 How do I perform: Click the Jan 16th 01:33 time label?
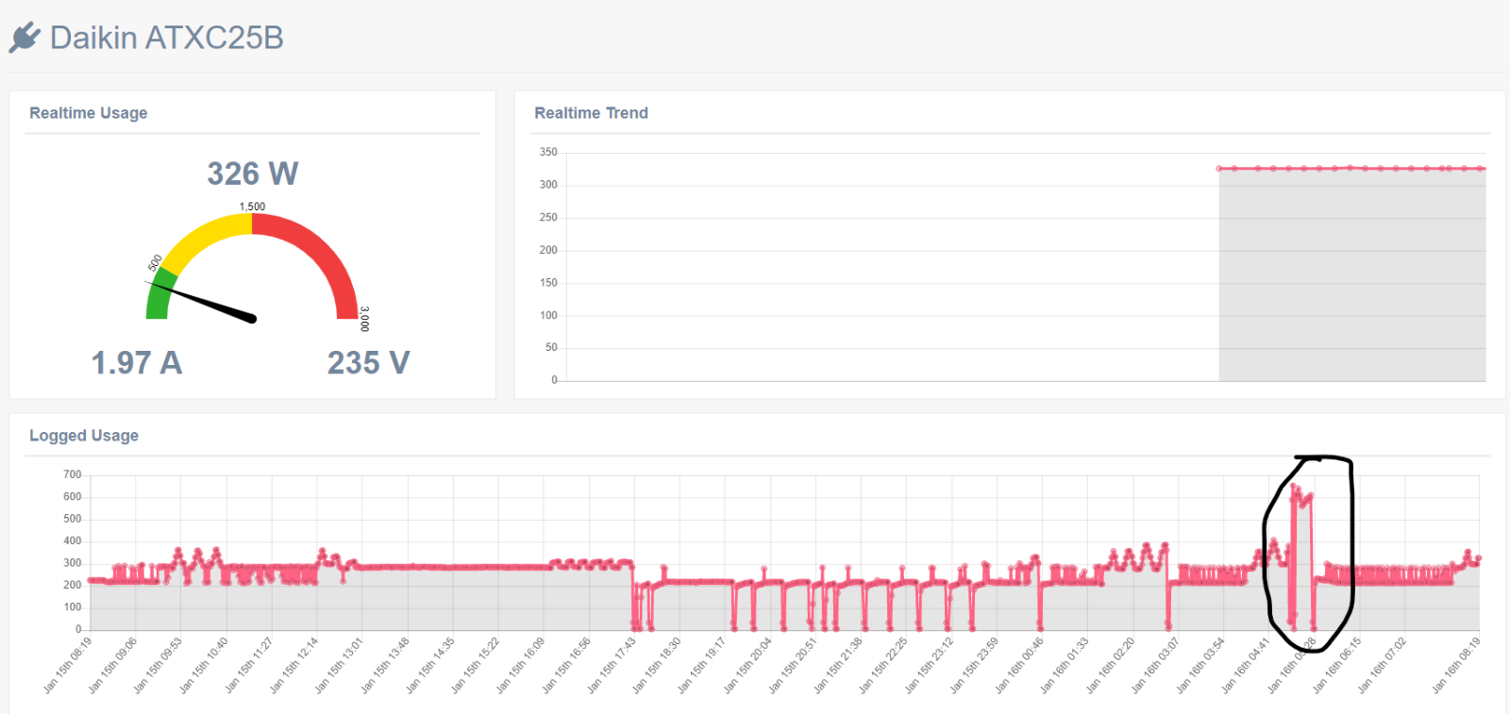pyautogui.click(x=1065, y=665)
